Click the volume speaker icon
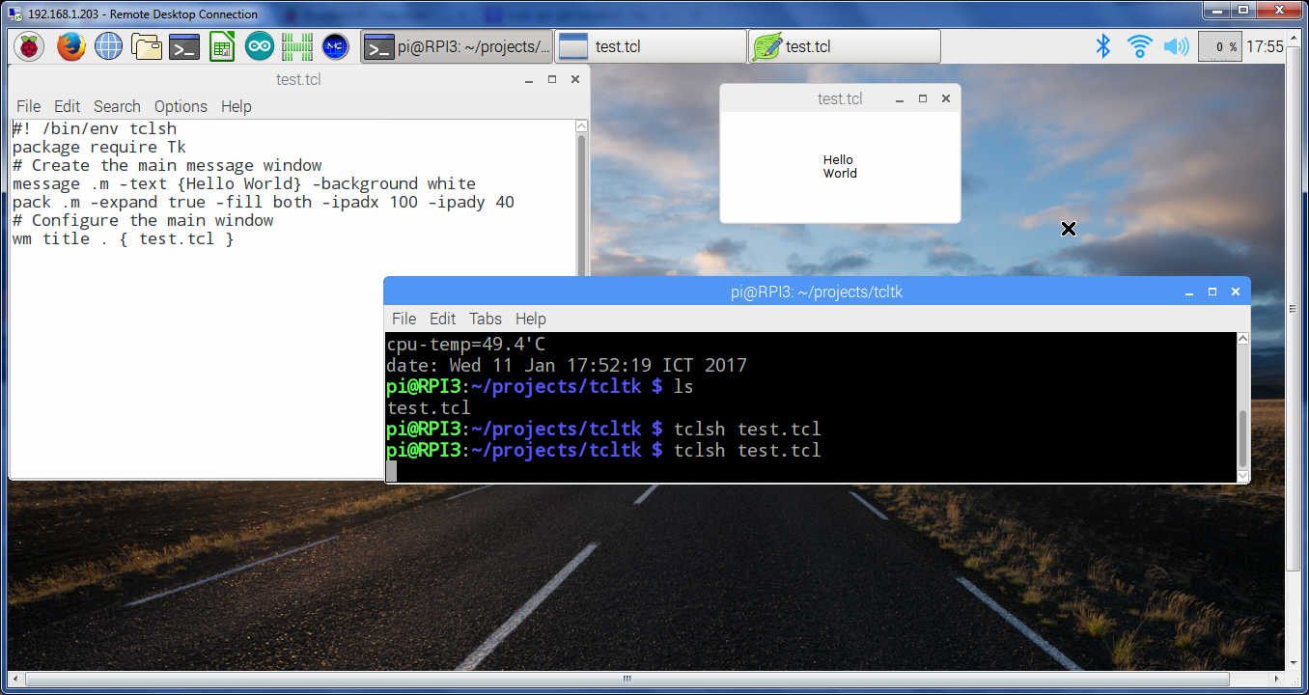Viewport: 1309px width, 695px height. point(1175,46)
